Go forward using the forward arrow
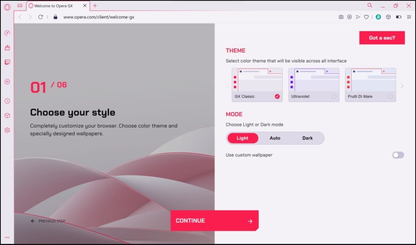 30,17
